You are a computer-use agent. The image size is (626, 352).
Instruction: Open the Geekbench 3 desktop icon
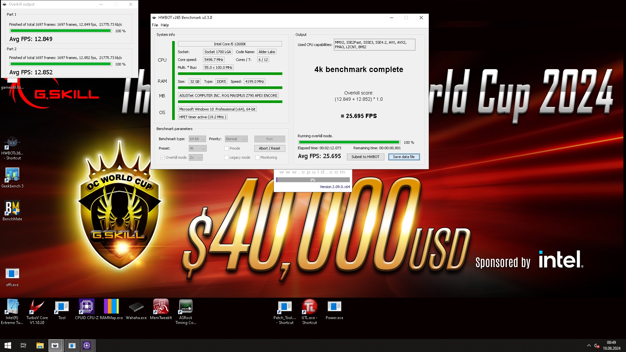click(12, 178)
